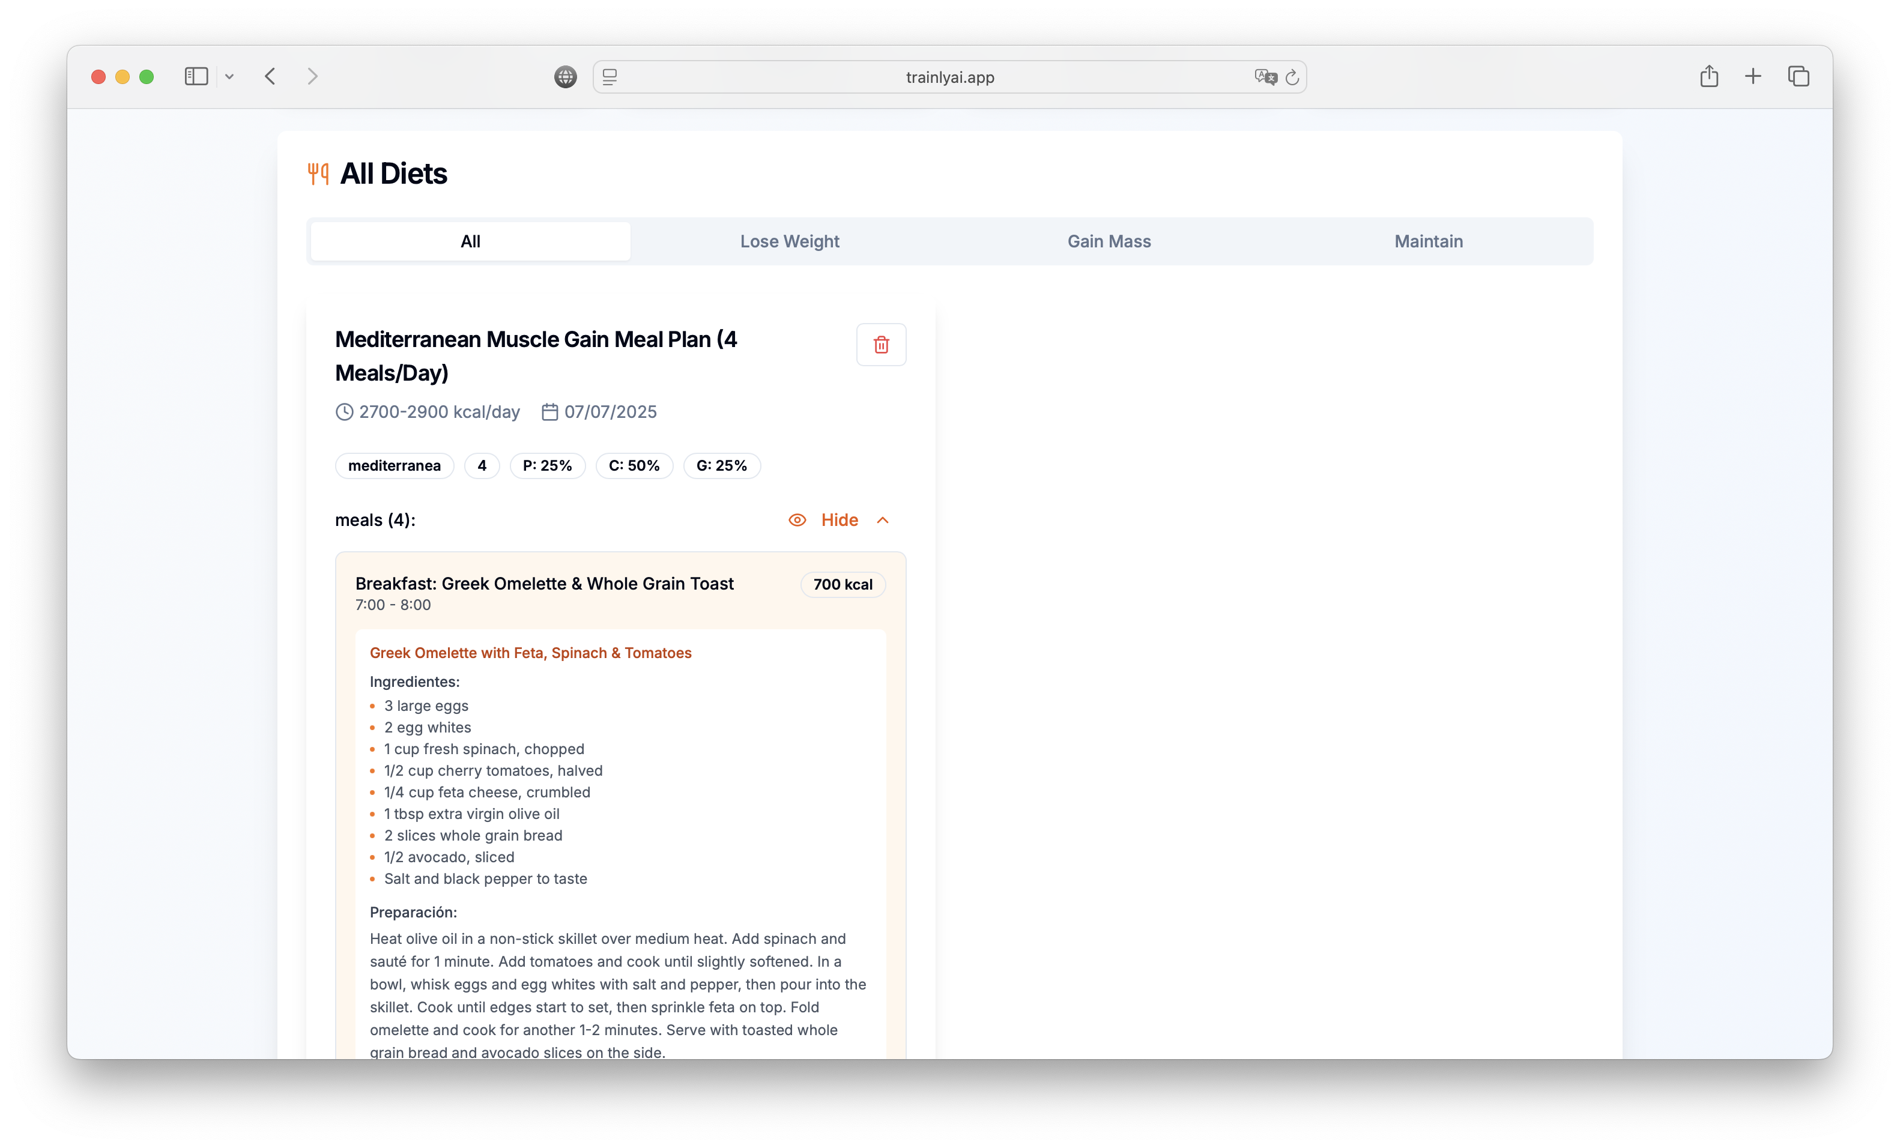Click the 700 kcal badge
This screenshot has height=1148, width=1900.
click(x=843, y=584)
